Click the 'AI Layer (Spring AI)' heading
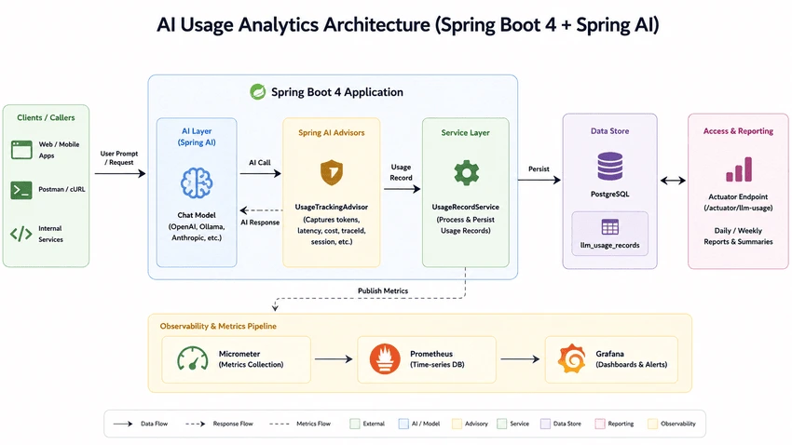 click(197, 137)
